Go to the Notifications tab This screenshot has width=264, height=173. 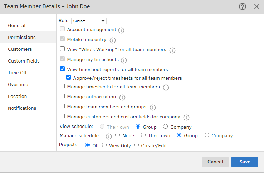[22, 108]
